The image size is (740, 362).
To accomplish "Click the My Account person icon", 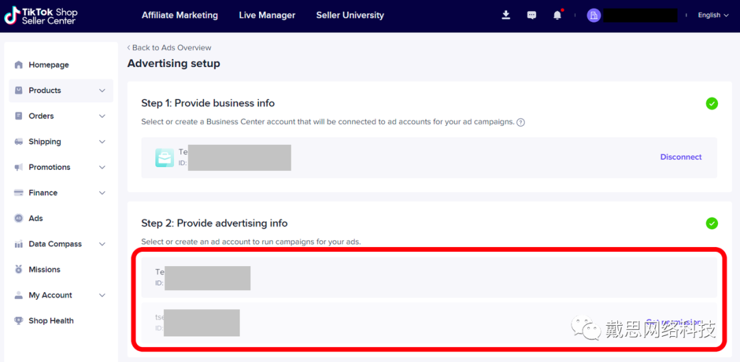I will [19, 295].
